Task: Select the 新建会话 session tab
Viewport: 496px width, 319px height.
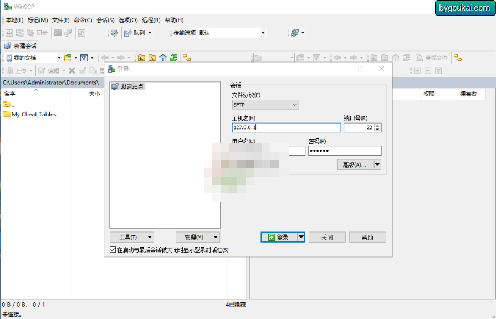Action: pos(21,46)
